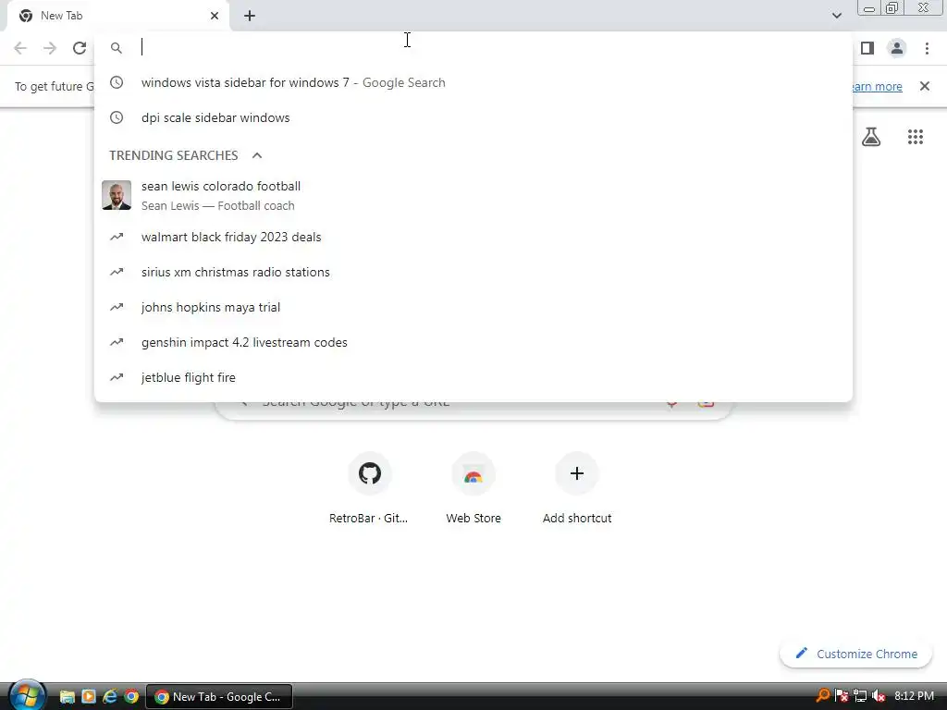Click the magnifier tray icon
This screenshot has width=947, height=710.
coord(822,695)
